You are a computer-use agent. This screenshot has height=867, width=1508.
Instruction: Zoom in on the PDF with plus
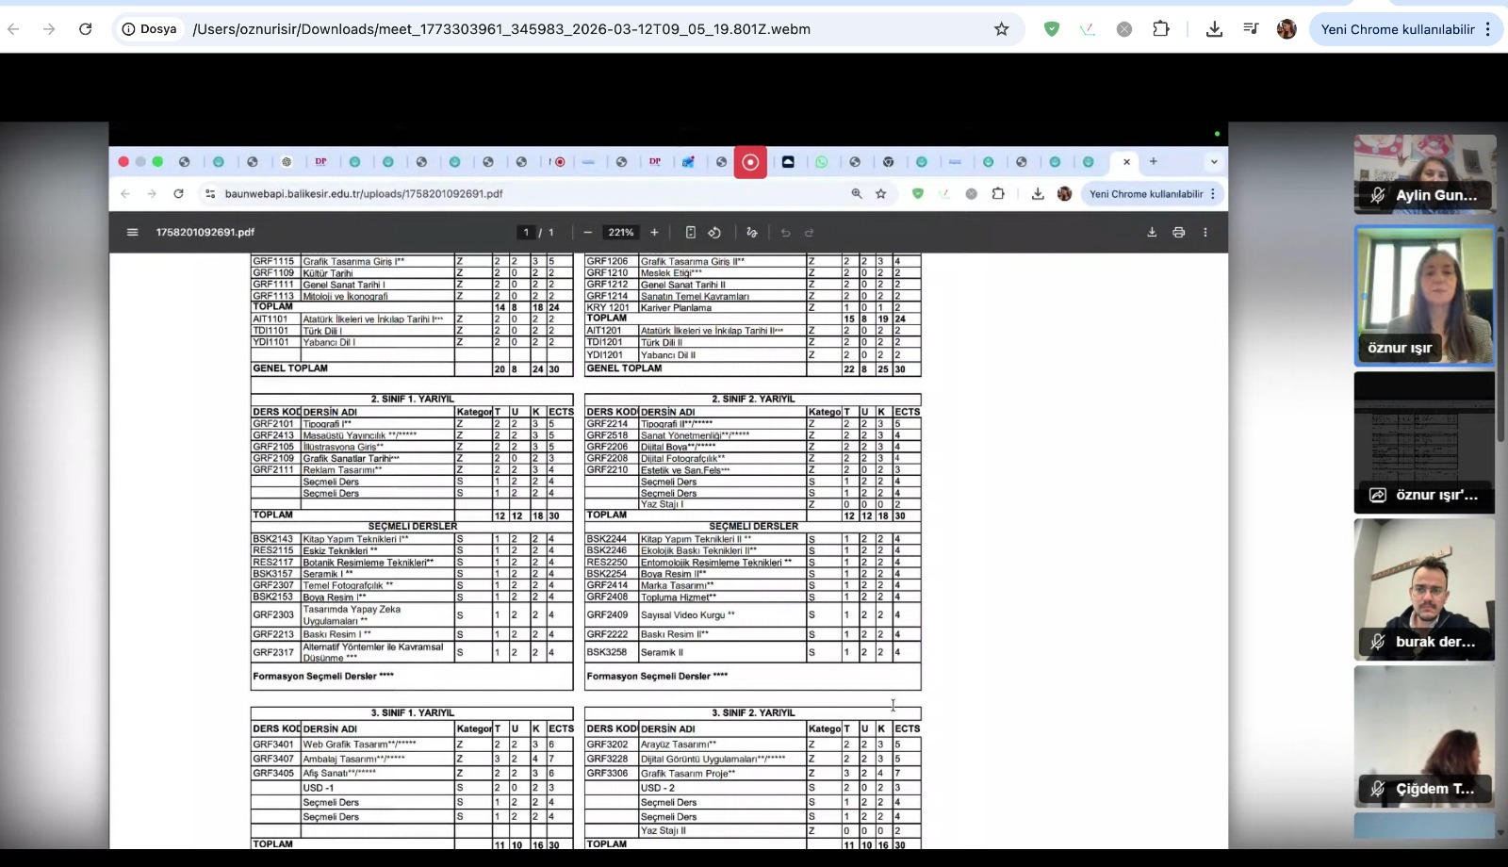point(654,233)
